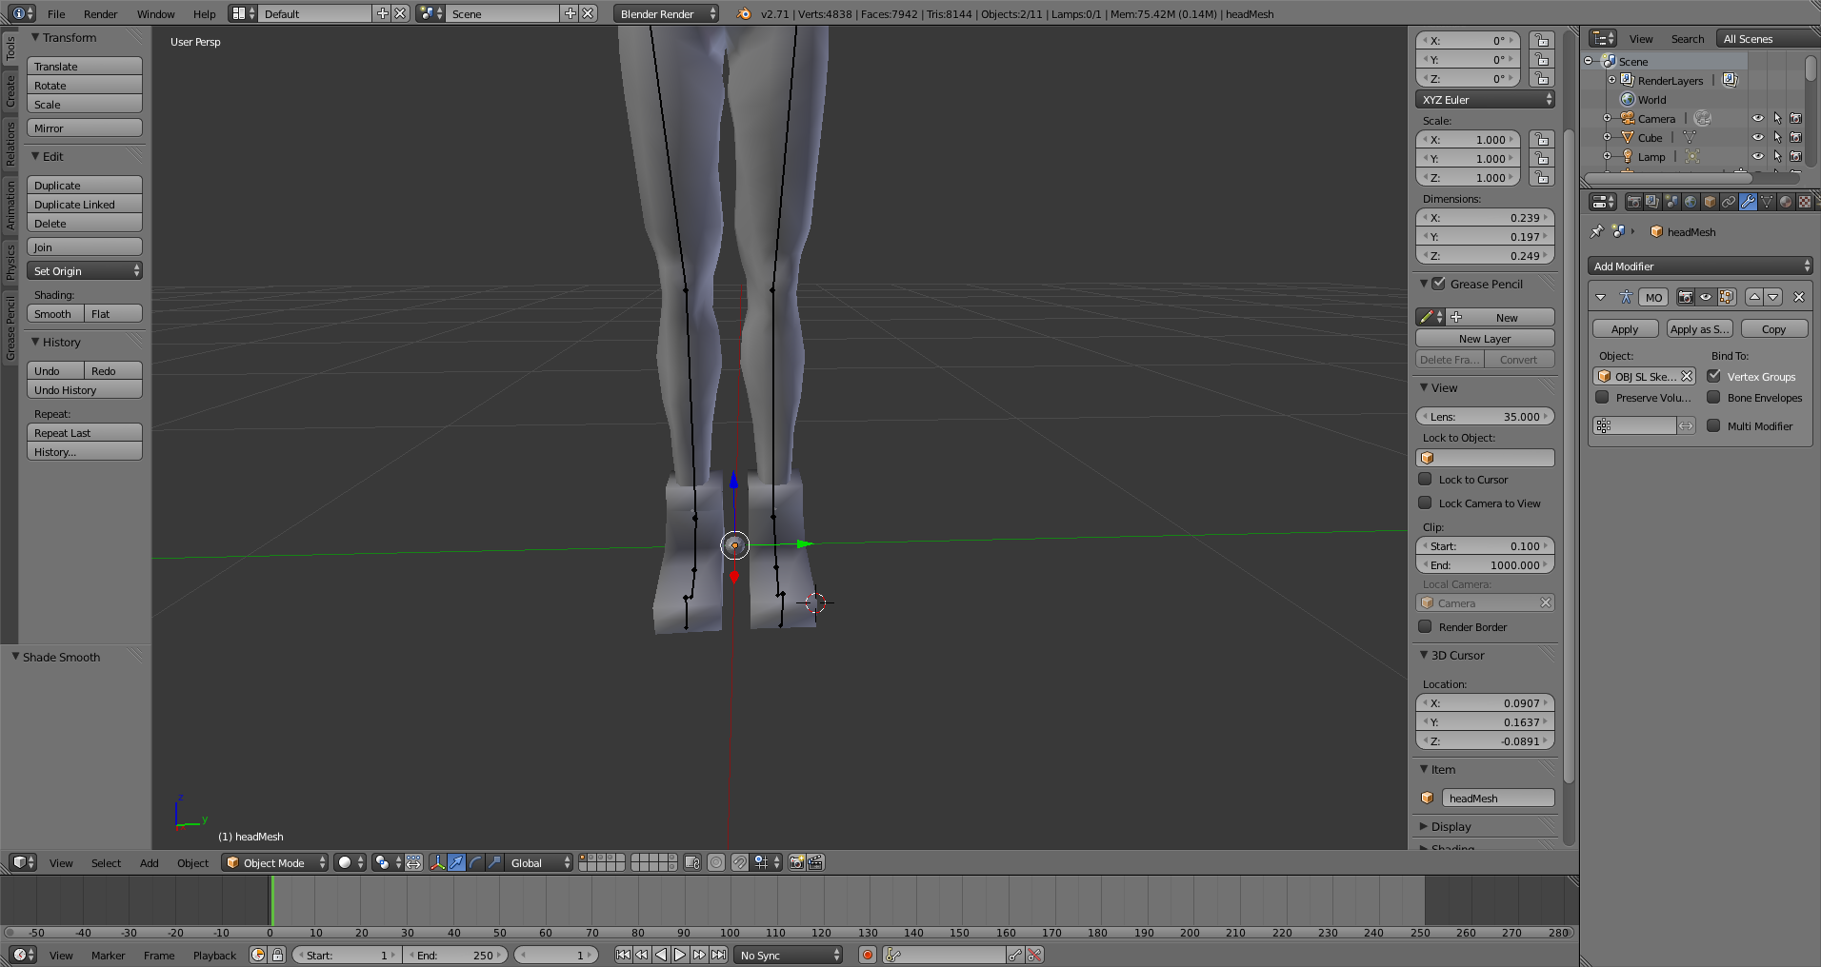Enable Lock Camera to View checkbox
This screenshot has height=967, width=1821.
tap(1425, 503)
